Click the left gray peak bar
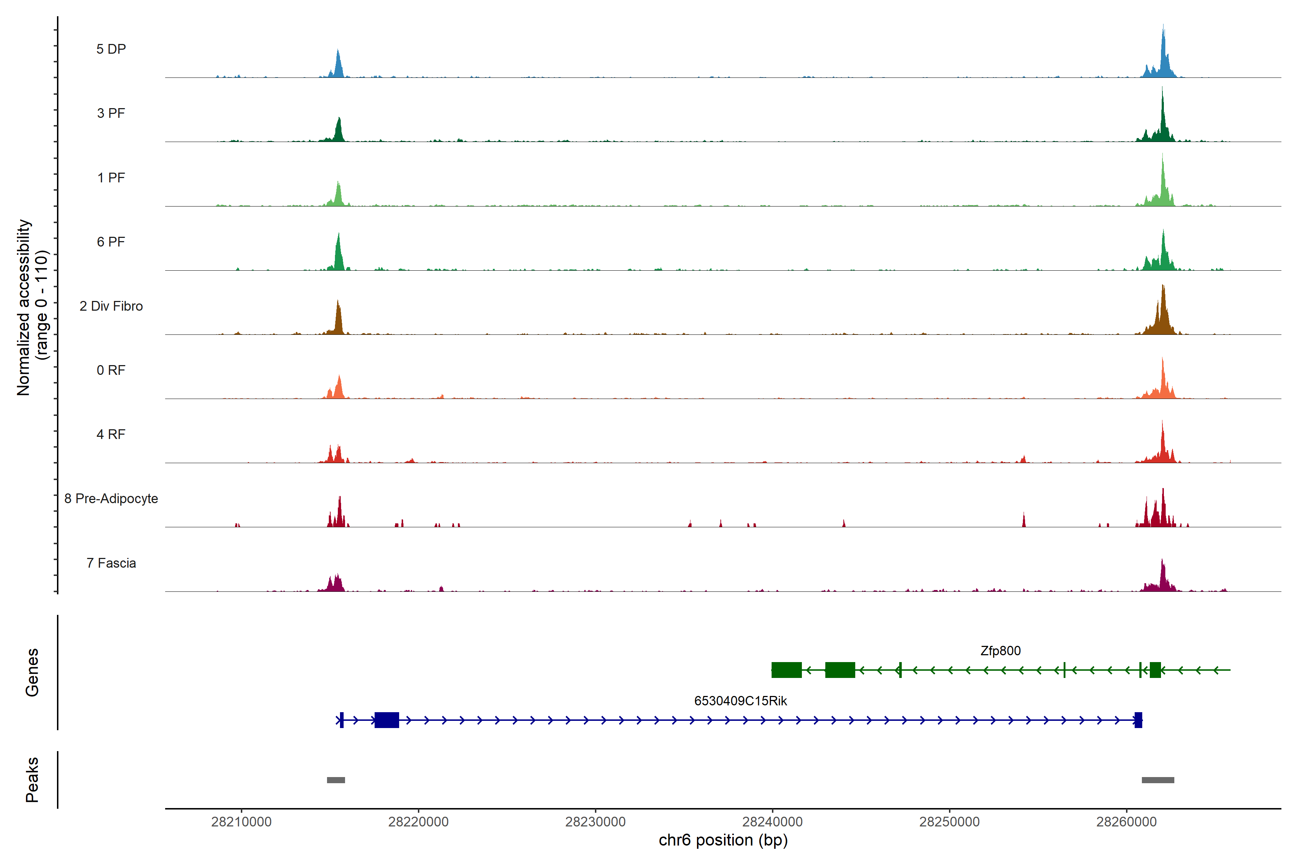This screenshot has width=1298, height=865. pyautogui.click(x=336, y=780)
